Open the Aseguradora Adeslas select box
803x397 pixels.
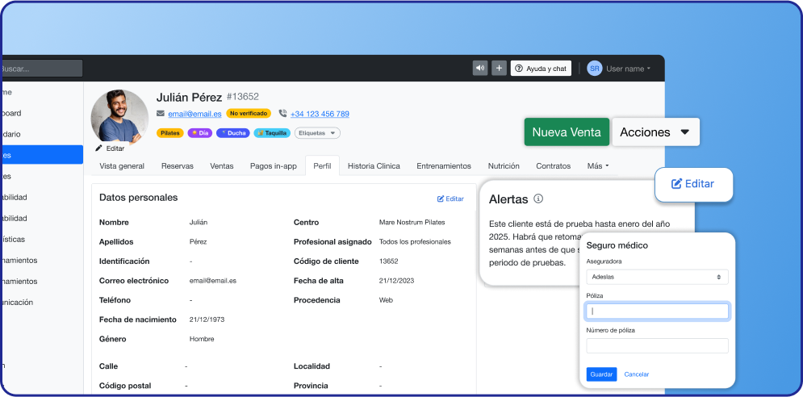657,277
